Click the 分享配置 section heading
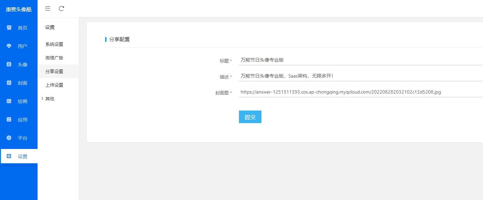The width and height of the screenshot is (483, 200). coord(119,39)
